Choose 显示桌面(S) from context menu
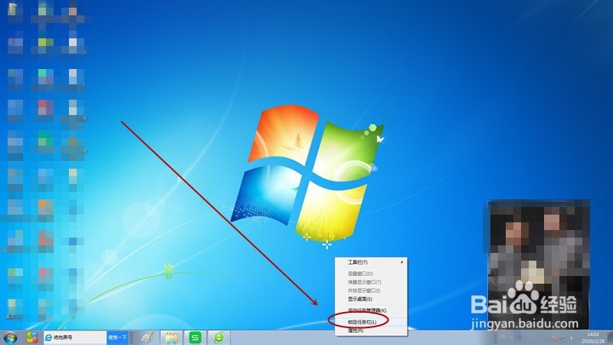 (x=371, y=299)
